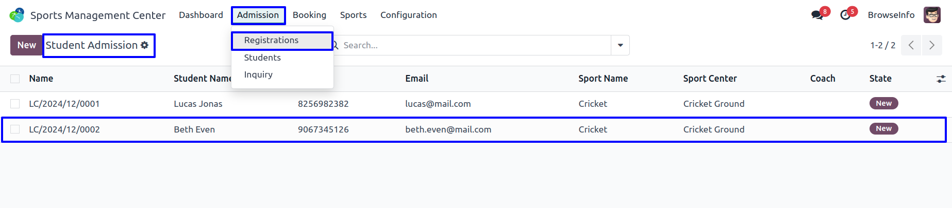Check the LC/2024/12/0002 row checkbox

(x=15, y=129)
